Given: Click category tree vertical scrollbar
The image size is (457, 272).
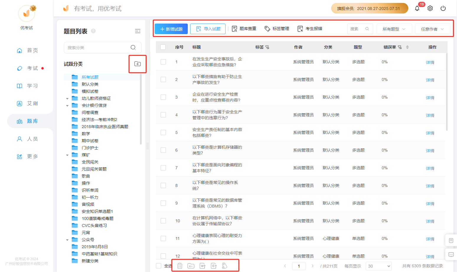Looking at the screenshot, I should coord(141,109).
